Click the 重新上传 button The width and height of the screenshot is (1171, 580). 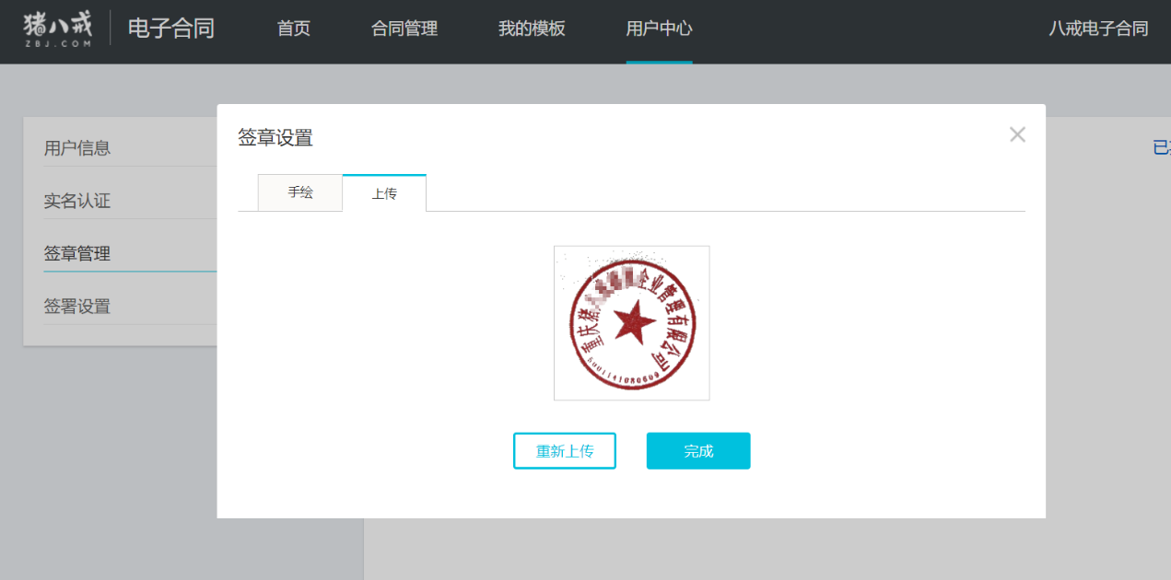tap(564, 450)
